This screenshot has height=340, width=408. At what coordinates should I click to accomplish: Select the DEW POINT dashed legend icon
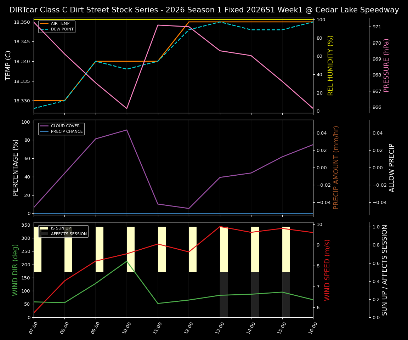pos(44,29)
